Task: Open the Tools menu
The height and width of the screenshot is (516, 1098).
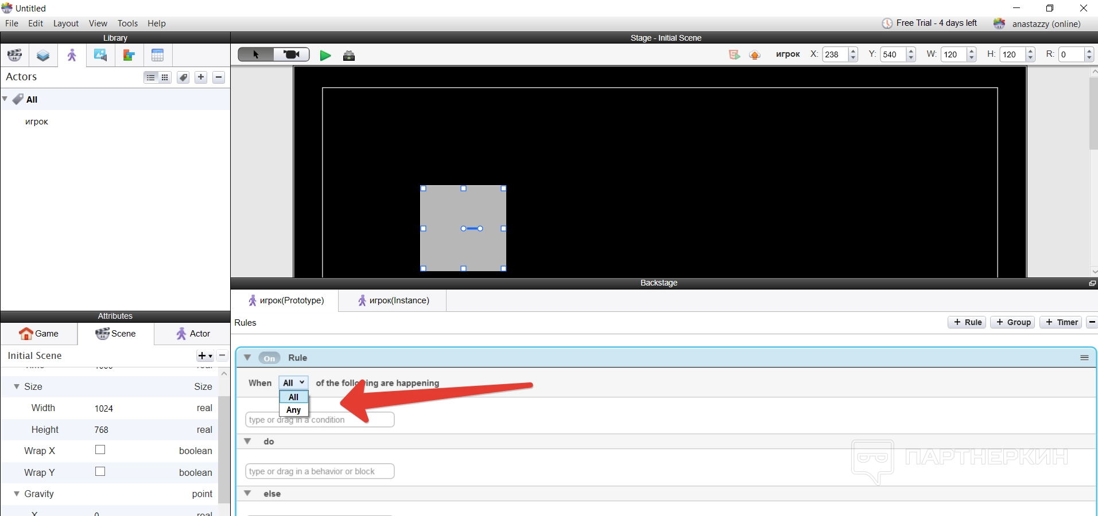Action: [127, 24]
